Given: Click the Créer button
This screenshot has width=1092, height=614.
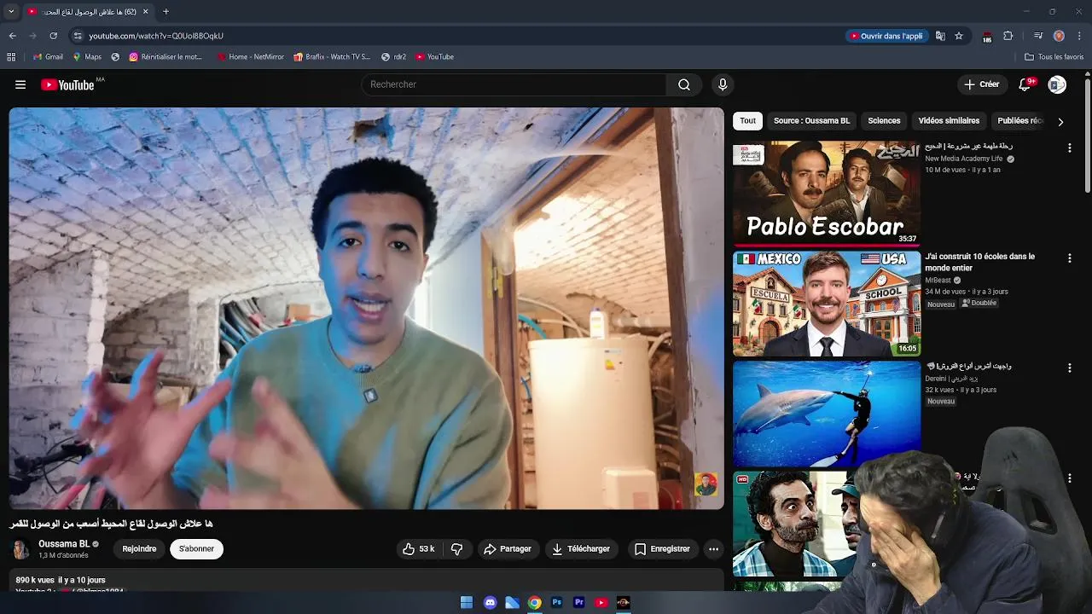Looking at the screenshot, I should tap(981, 84).
